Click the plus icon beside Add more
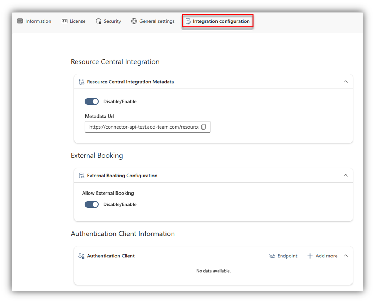 (x=310, y=256)
